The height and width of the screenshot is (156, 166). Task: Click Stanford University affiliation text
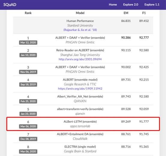point(80,26)
